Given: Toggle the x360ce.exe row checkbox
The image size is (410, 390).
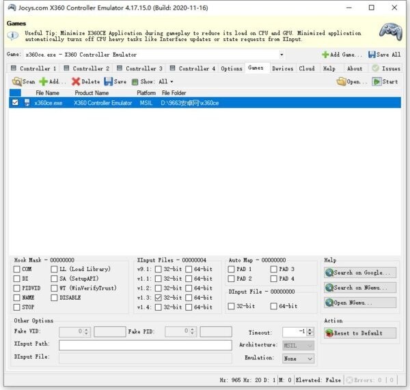Looking at the screenshot, I should coord(16,102).
